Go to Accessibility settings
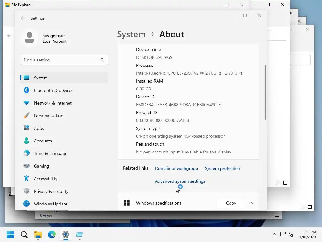 [x=64, y=179]
